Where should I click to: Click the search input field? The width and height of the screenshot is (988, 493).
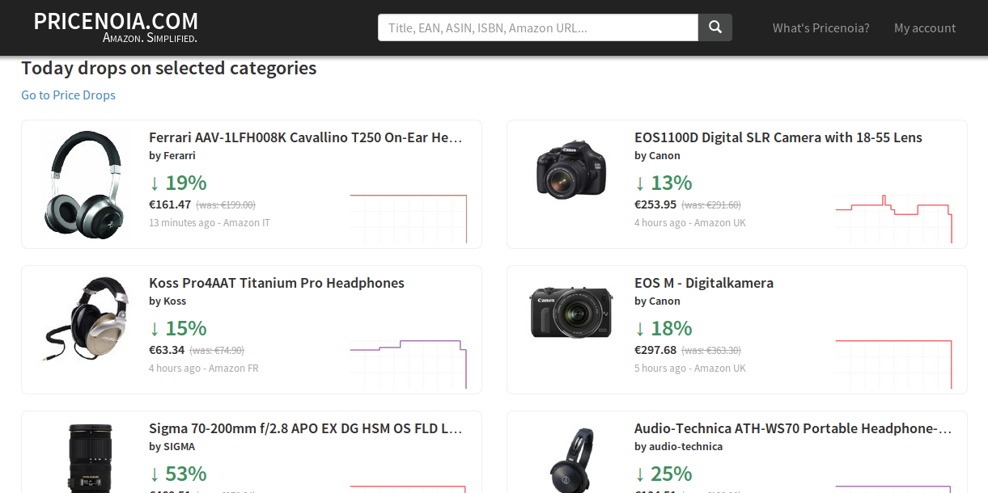538,27
